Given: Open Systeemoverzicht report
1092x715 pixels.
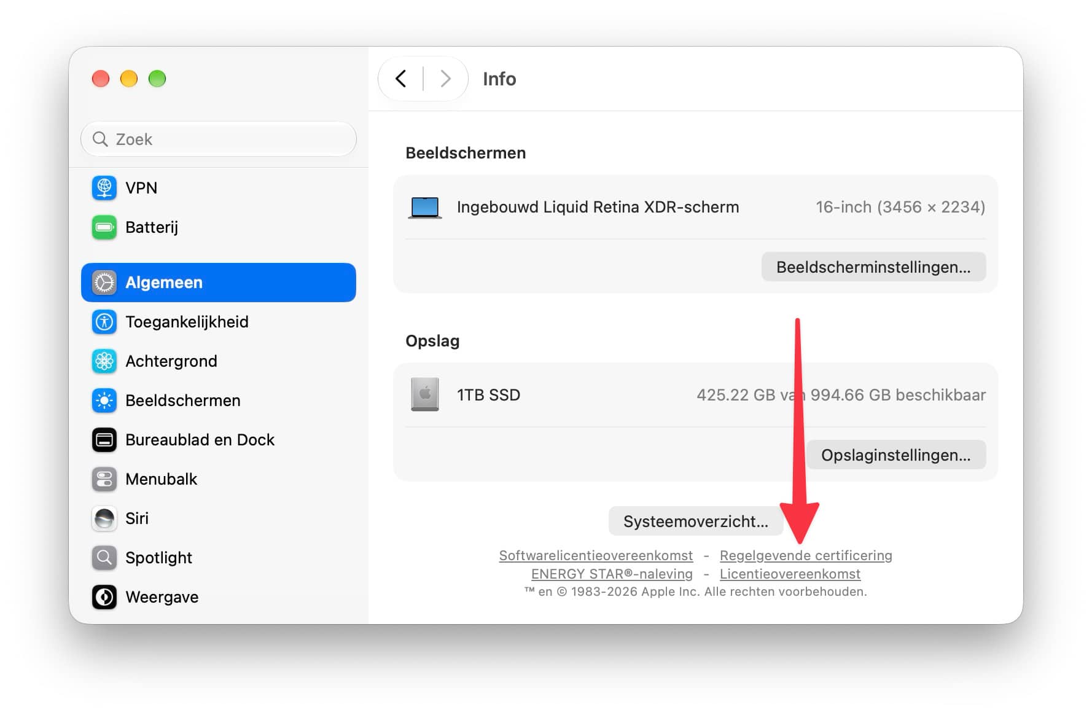Looking at the screenshot, I should coord(696,522).
